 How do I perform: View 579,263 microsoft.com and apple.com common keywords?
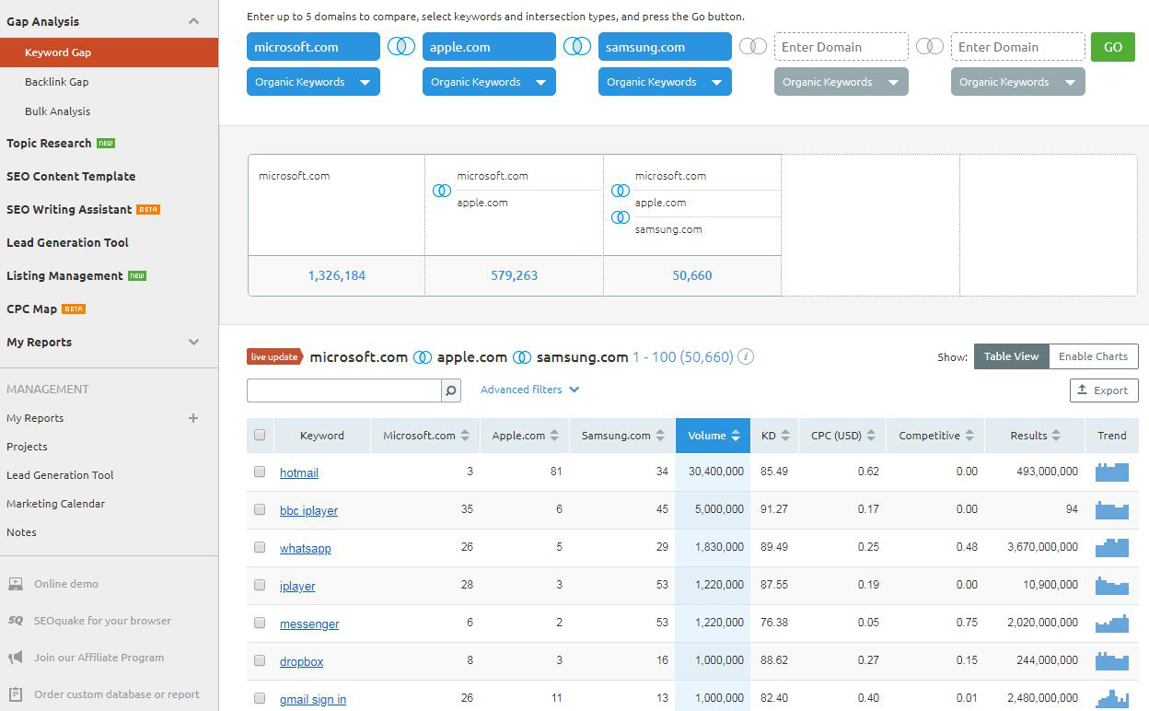click(514, 275)
